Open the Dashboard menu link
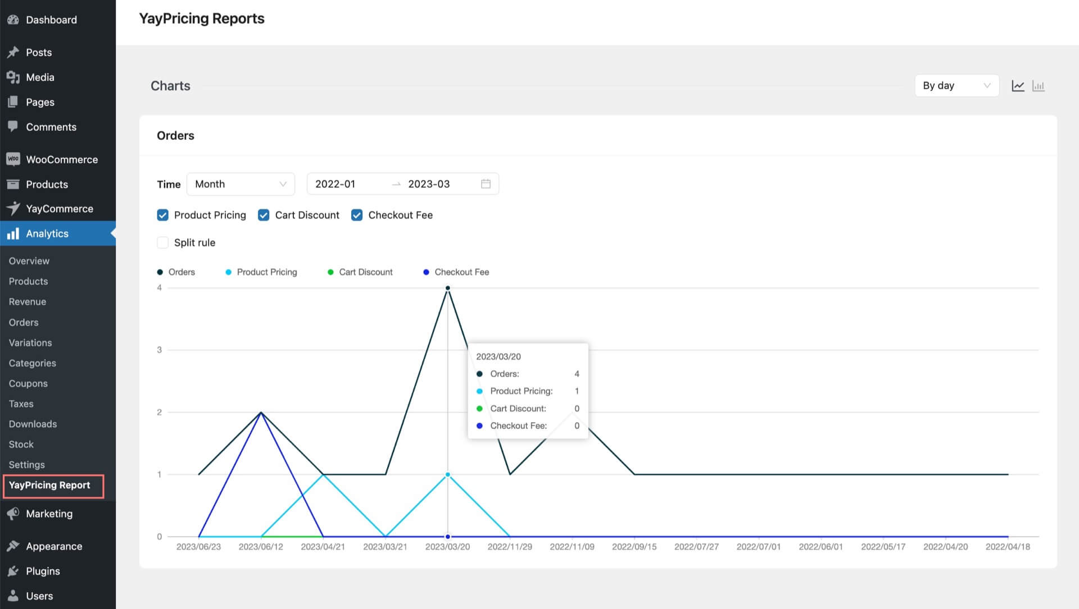Screen dimensions: 1079x609 [x=51, y=20]
